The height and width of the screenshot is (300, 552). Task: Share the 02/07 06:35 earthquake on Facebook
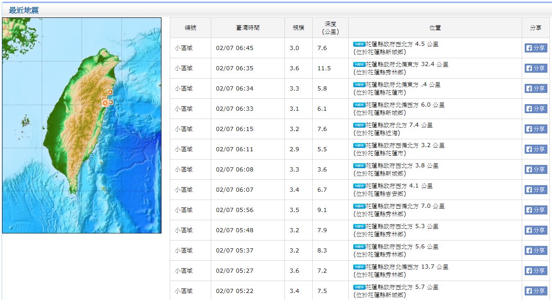[536, 68]
